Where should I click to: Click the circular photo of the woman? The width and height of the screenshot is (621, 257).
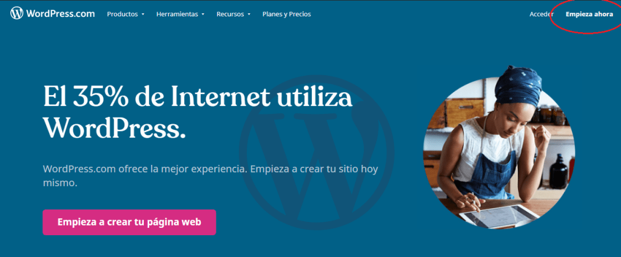(x=499, y=153)
